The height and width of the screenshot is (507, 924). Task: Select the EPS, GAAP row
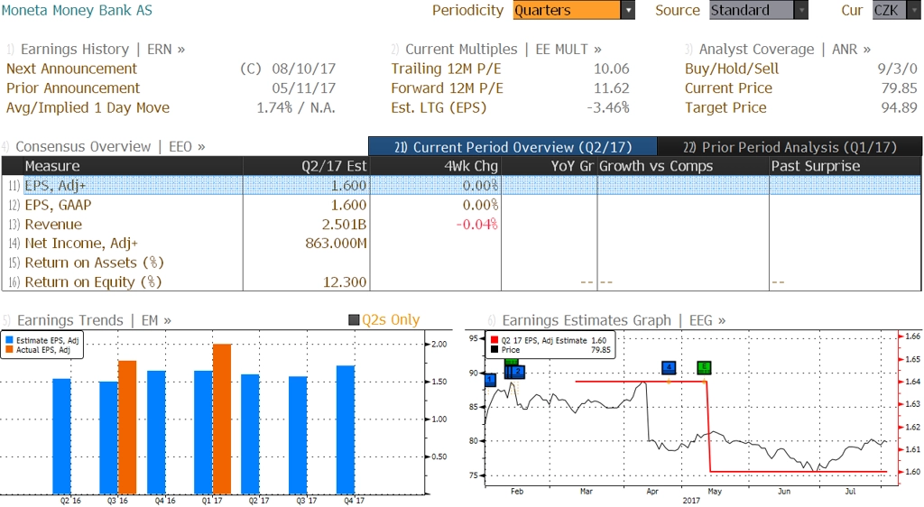461,205
